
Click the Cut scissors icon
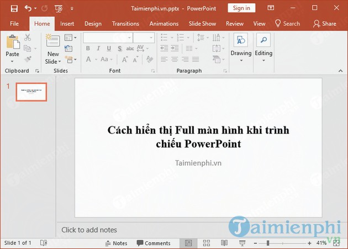click(x=28, y=38)
